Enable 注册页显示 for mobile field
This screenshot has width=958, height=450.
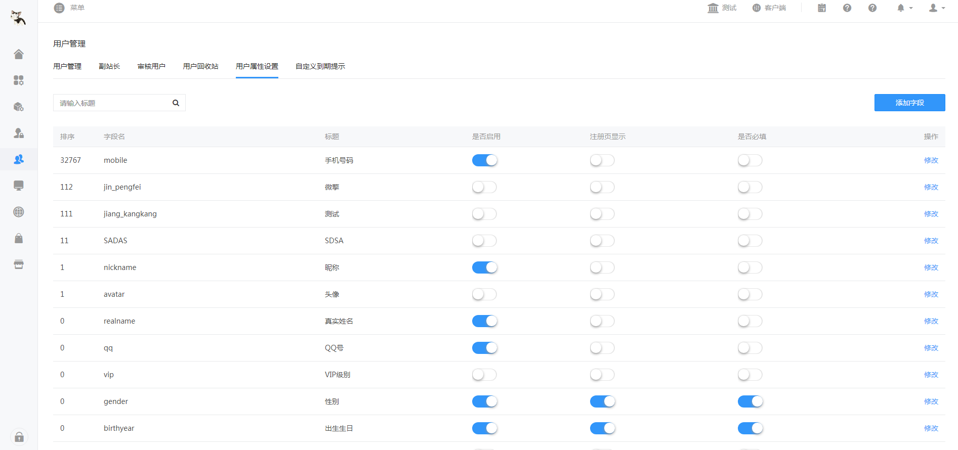pyautogui.click(x=602, y=160)
